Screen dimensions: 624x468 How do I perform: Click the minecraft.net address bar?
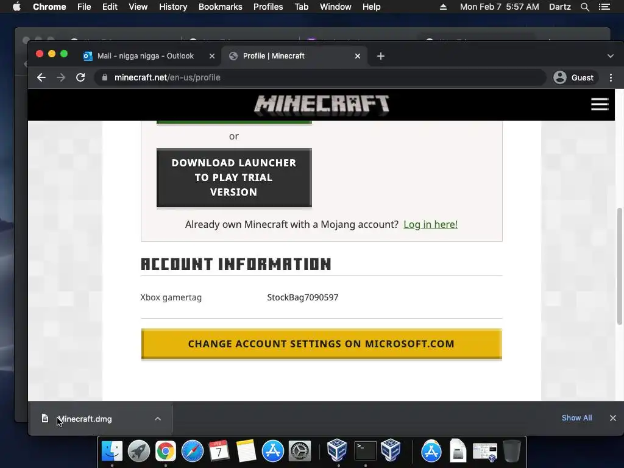click(319, 77)
